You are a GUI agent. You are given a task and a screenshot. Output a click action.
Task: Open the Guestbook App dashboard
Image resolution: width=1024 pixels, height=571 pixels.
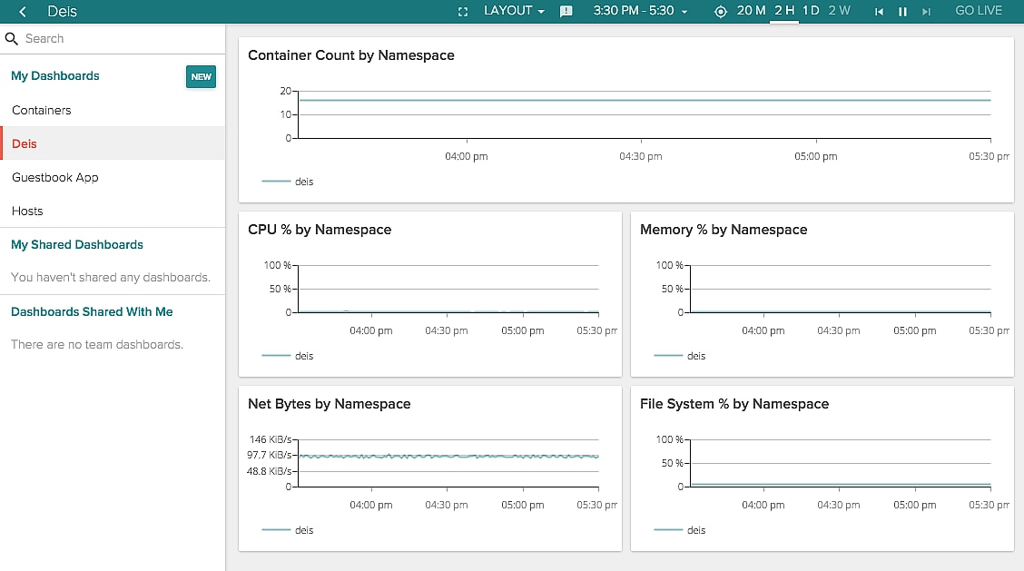tap(113, 177)
